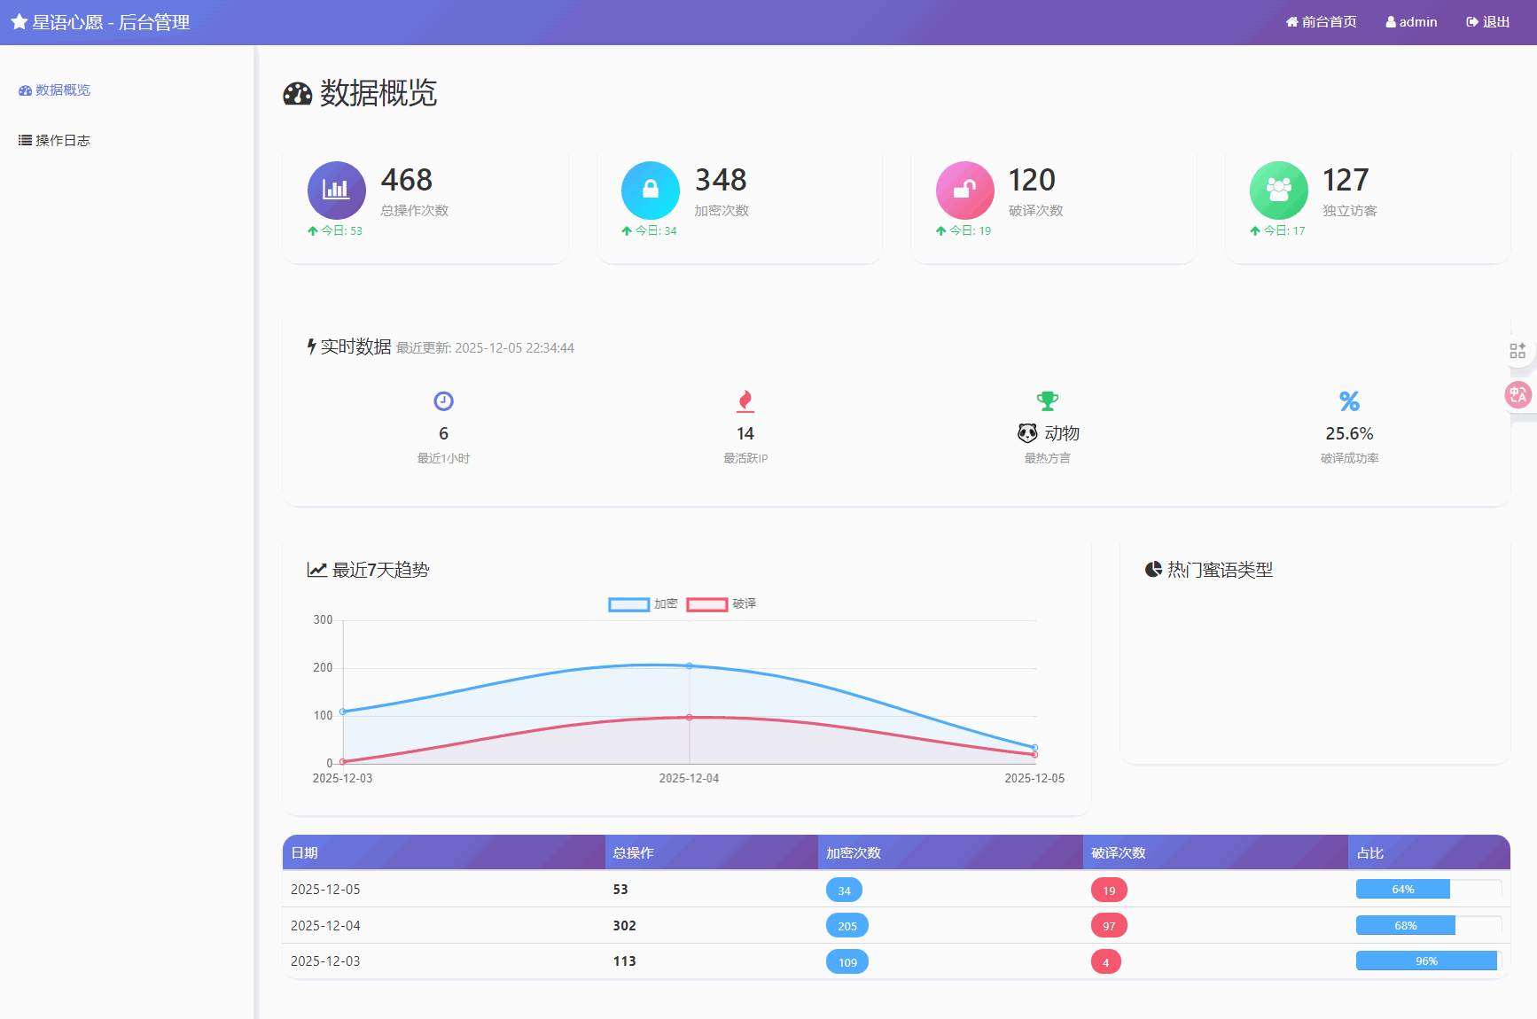Open 数据概览 in the sidebar

click(x=55, y=90)
